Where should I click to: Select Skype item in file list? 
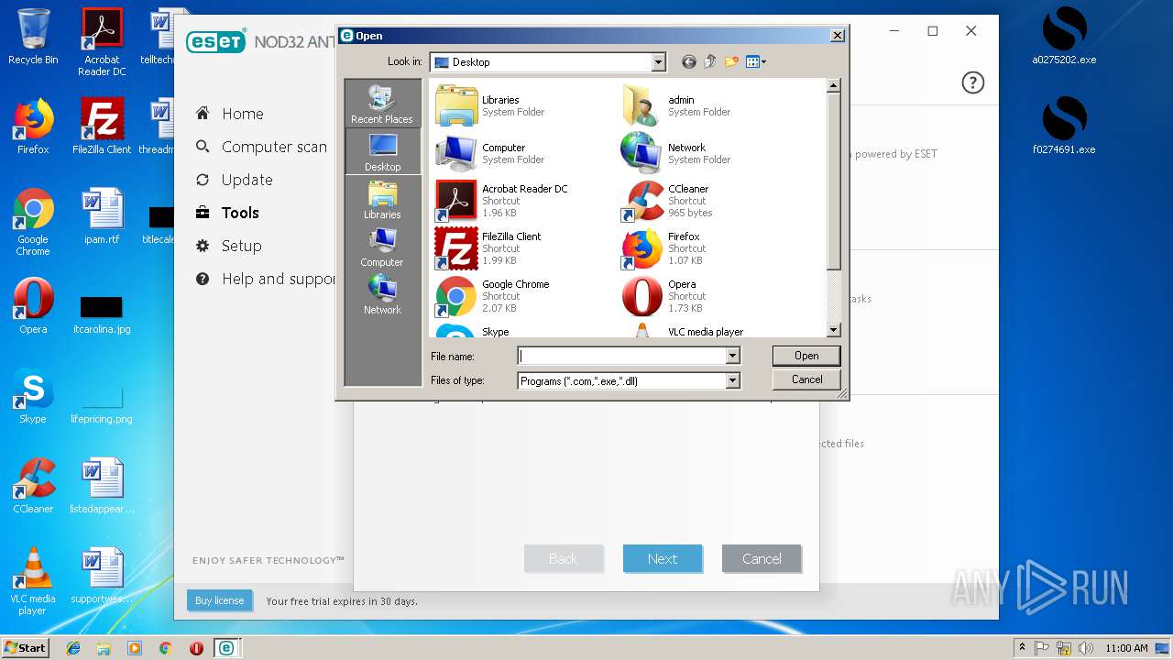click(472, 331)
